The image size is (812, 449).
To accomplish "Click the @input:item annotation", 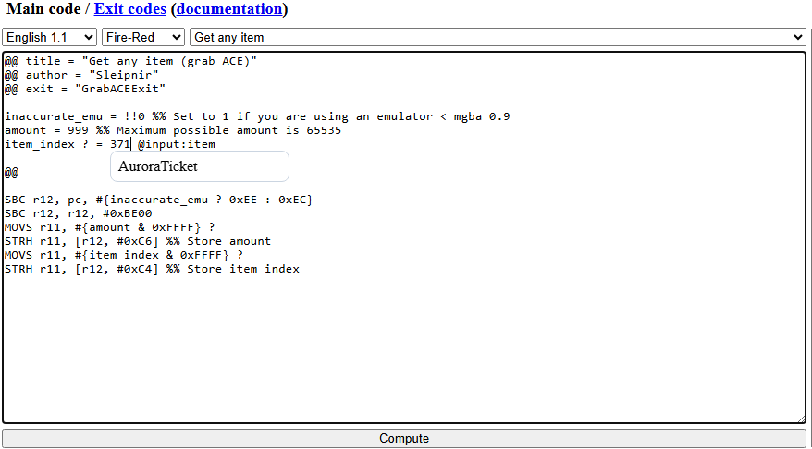I will (176, 144).
